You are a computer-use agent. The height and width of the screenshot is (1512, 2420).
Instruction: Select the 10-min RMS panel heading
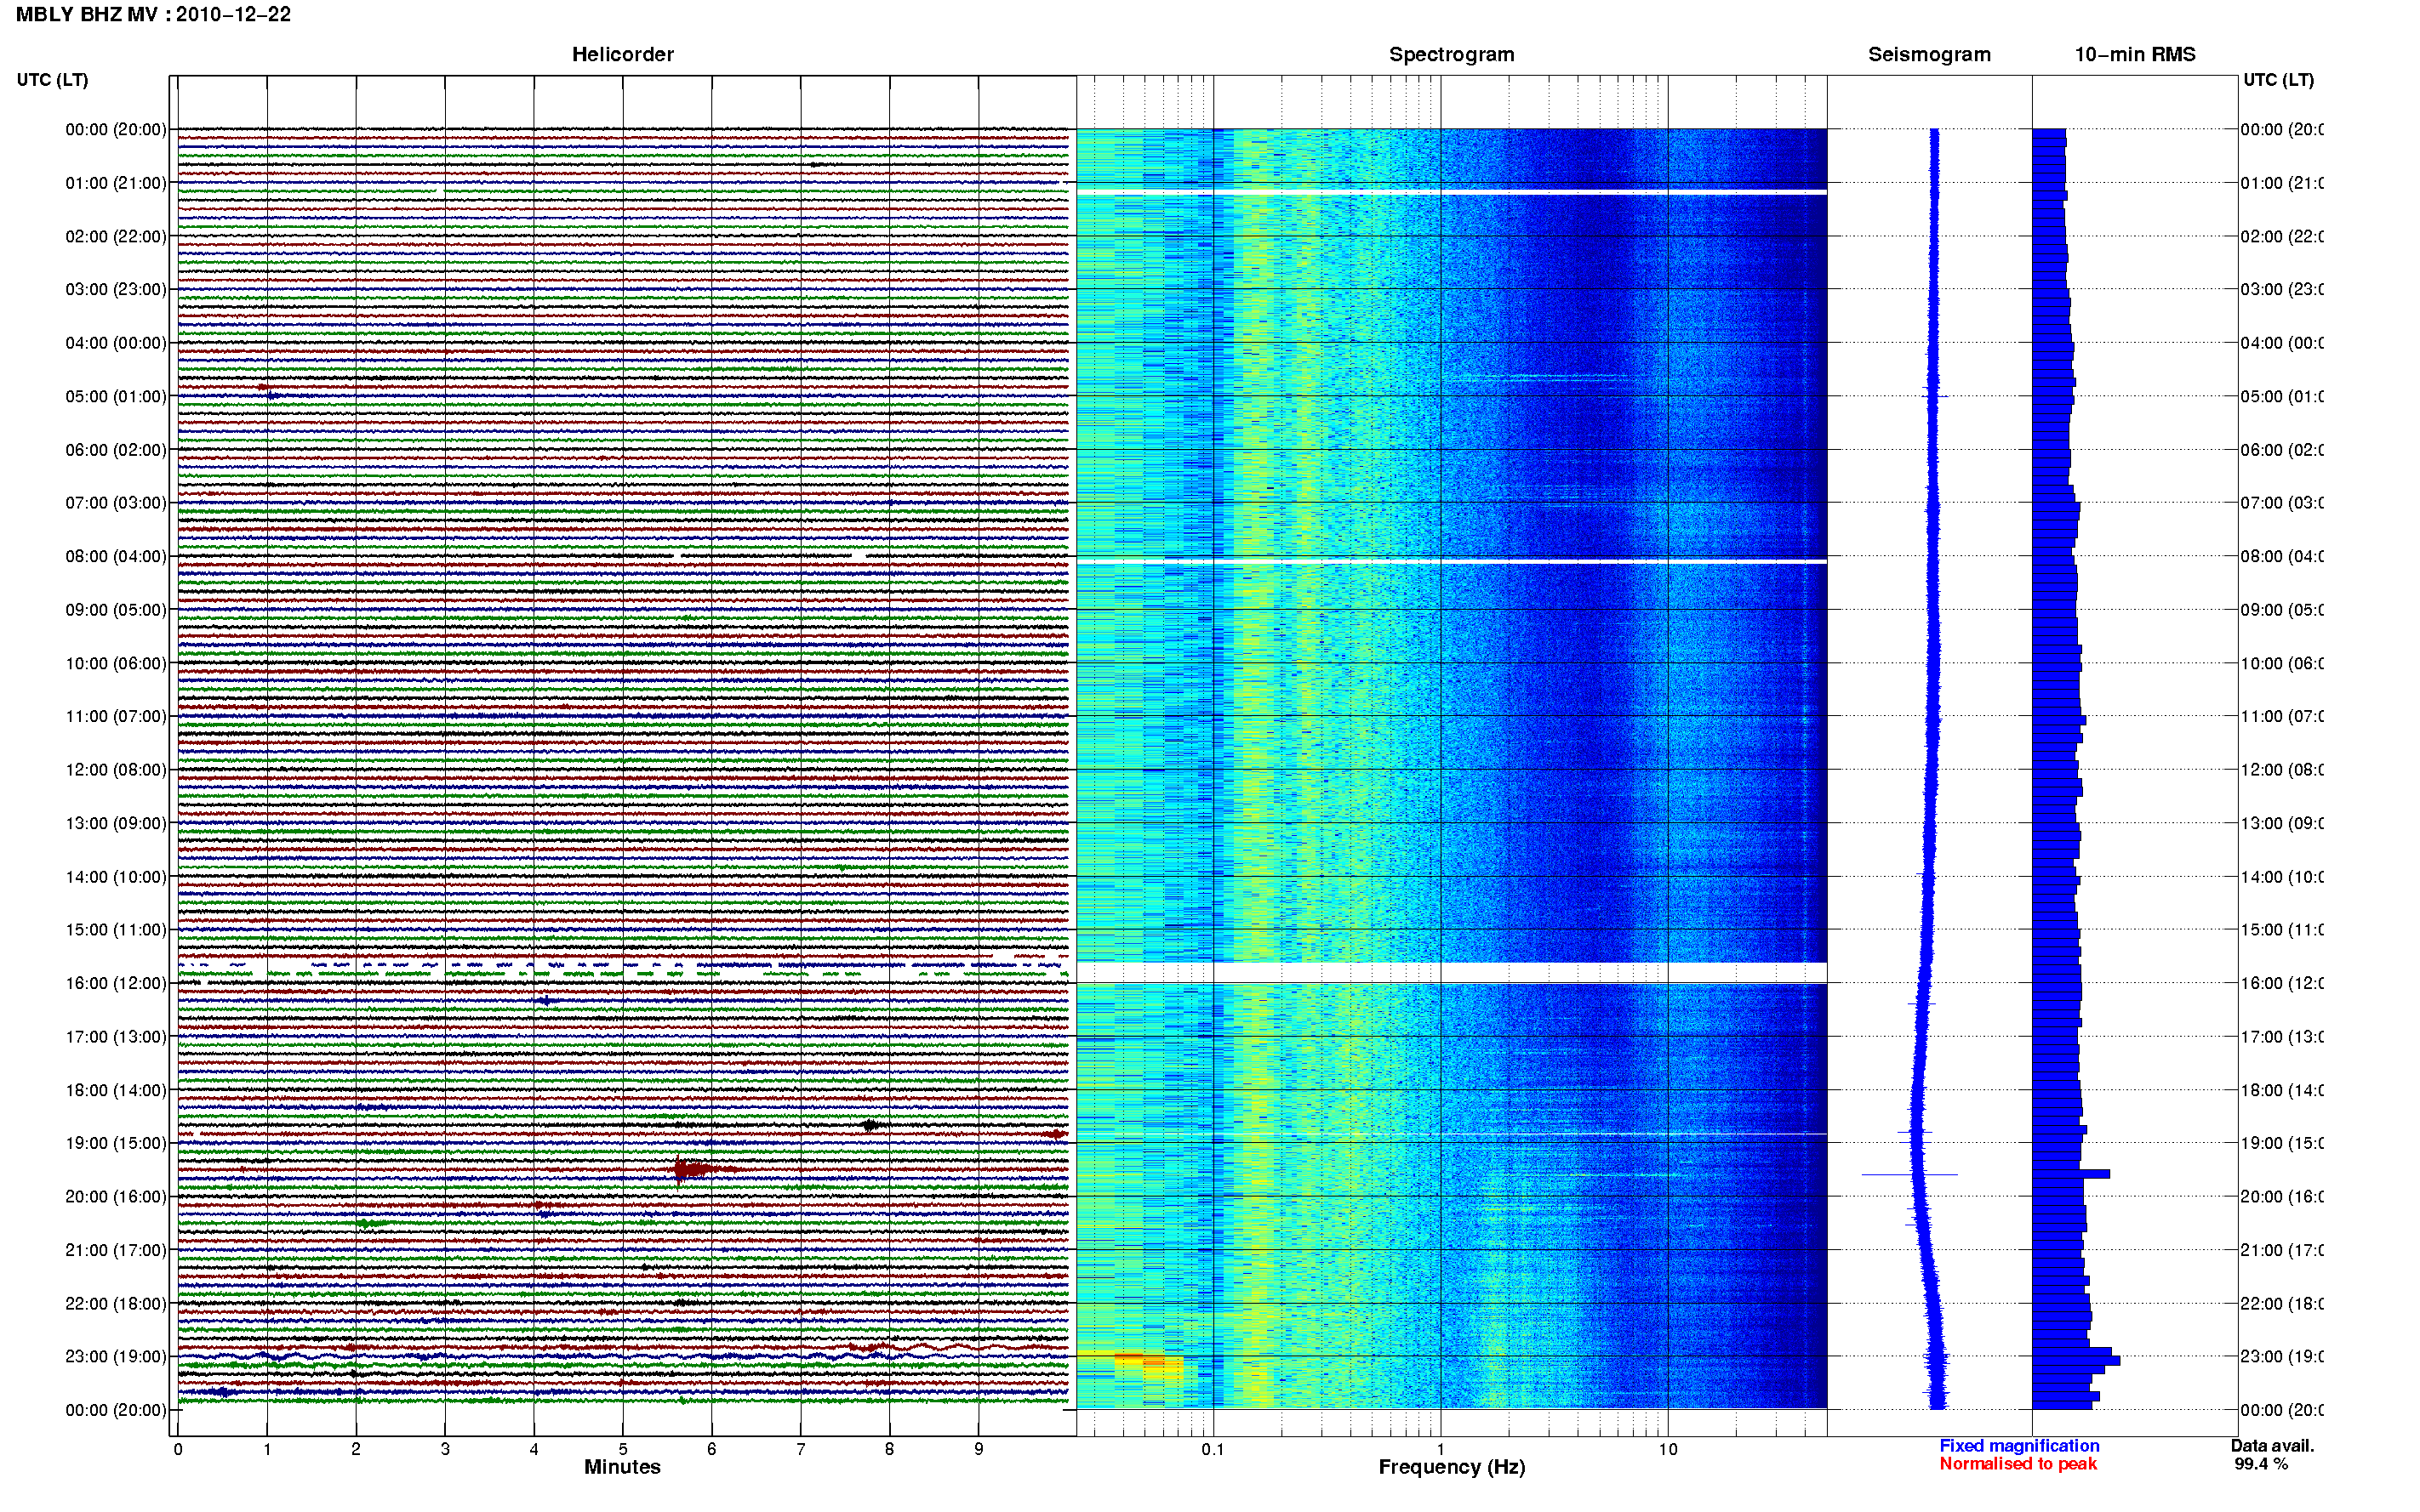(x=2134, y=55)
